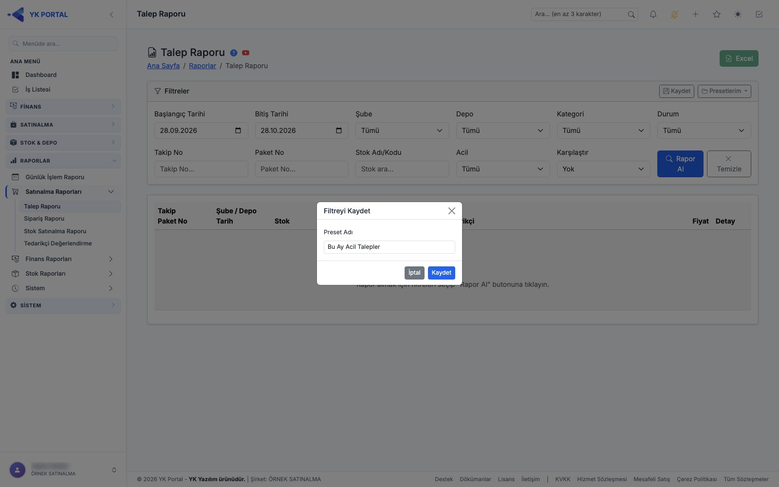
Task: Click muted notifications bell icon
Action: (674, 15)
